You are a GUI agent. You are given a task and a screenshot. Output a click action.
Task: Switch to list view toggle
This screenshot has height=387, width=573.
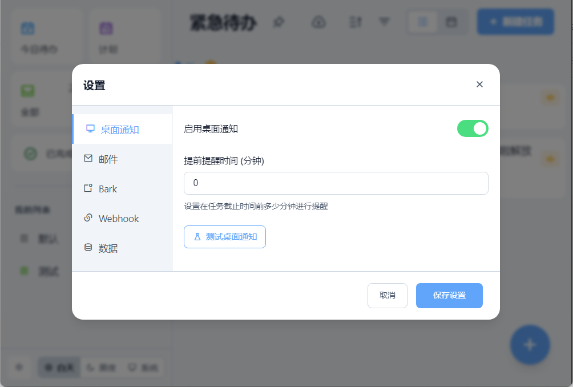pos(423,22)
